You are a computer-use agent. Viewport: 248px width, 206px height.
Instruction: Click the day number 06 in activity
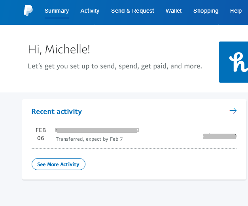pos(41,138)
